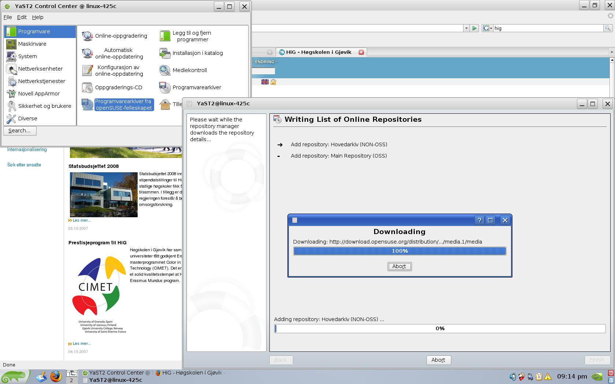
Task: Choose the Sikkerhet og brukere category
Action: pyautogui.click(x=40, y=106)
